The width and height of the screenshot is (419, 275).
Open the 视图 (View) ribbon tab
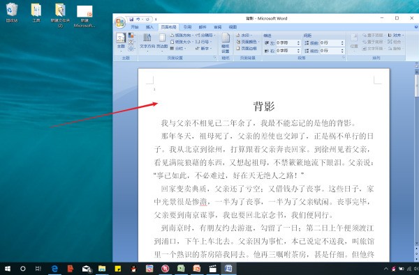tap(233, 27)
